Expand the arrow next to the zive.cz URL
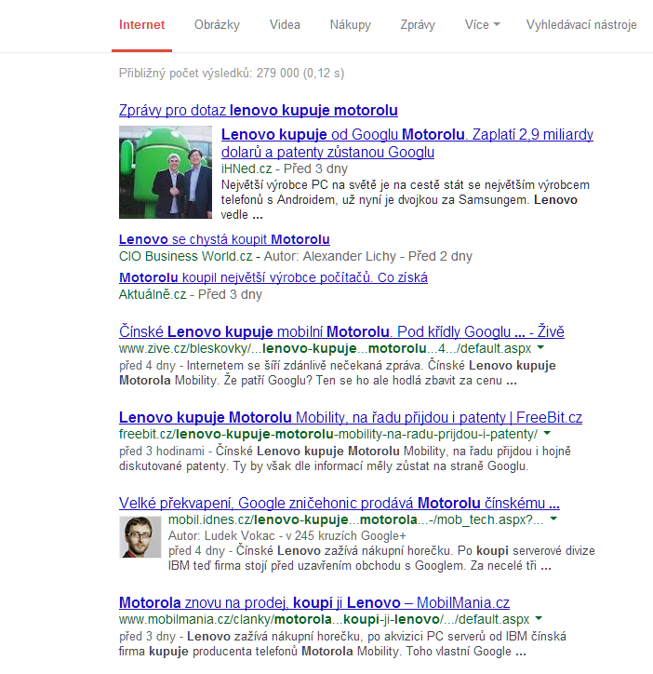The height and width of the screenshot is (674, 653). [540, 347]
